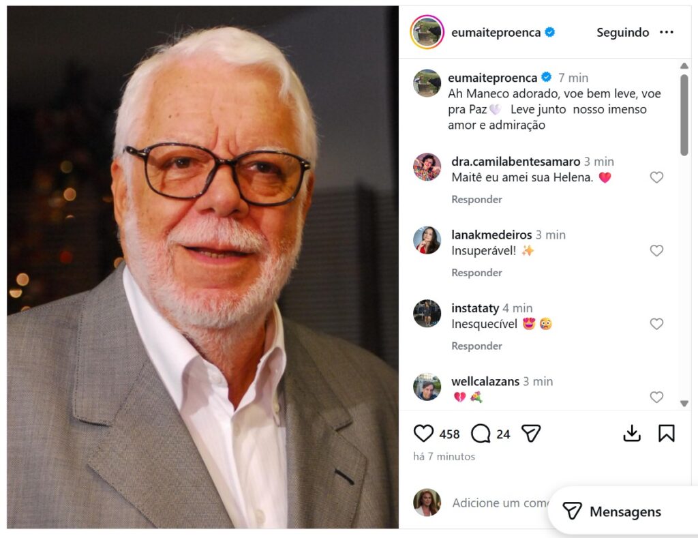Share the post with the paper plane icon
This screenshot has height=538, width=698.
531,434
